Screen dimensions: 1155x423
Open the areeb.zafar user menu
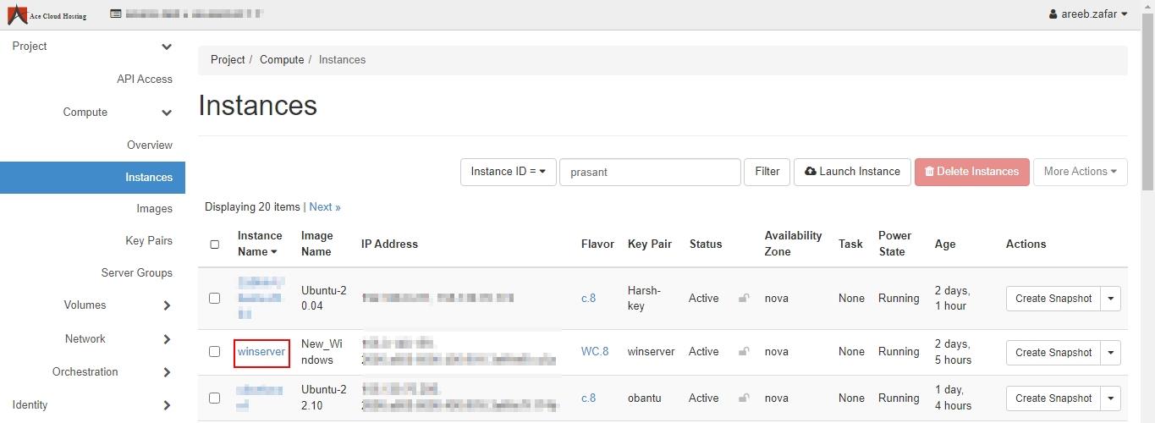1087,14
